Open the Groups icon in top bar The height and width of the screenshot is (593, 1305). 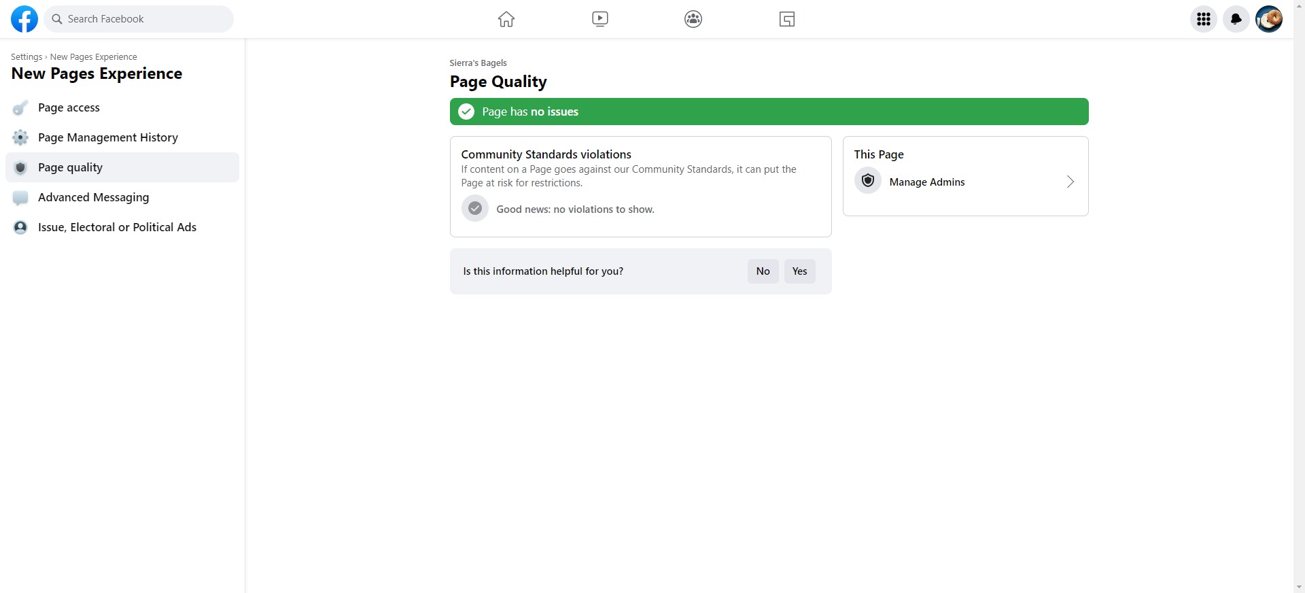click(693, 19)
